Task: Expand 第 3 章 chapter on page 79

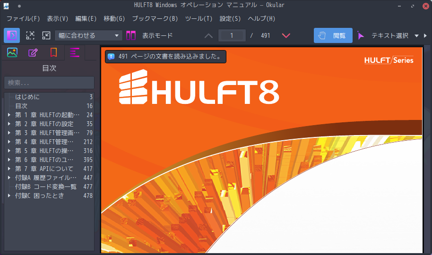Action: (9, 133)
